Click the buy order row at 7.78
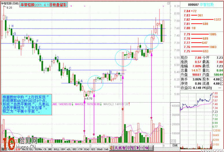The image size is (224, 152). click(x=202, y=39)
